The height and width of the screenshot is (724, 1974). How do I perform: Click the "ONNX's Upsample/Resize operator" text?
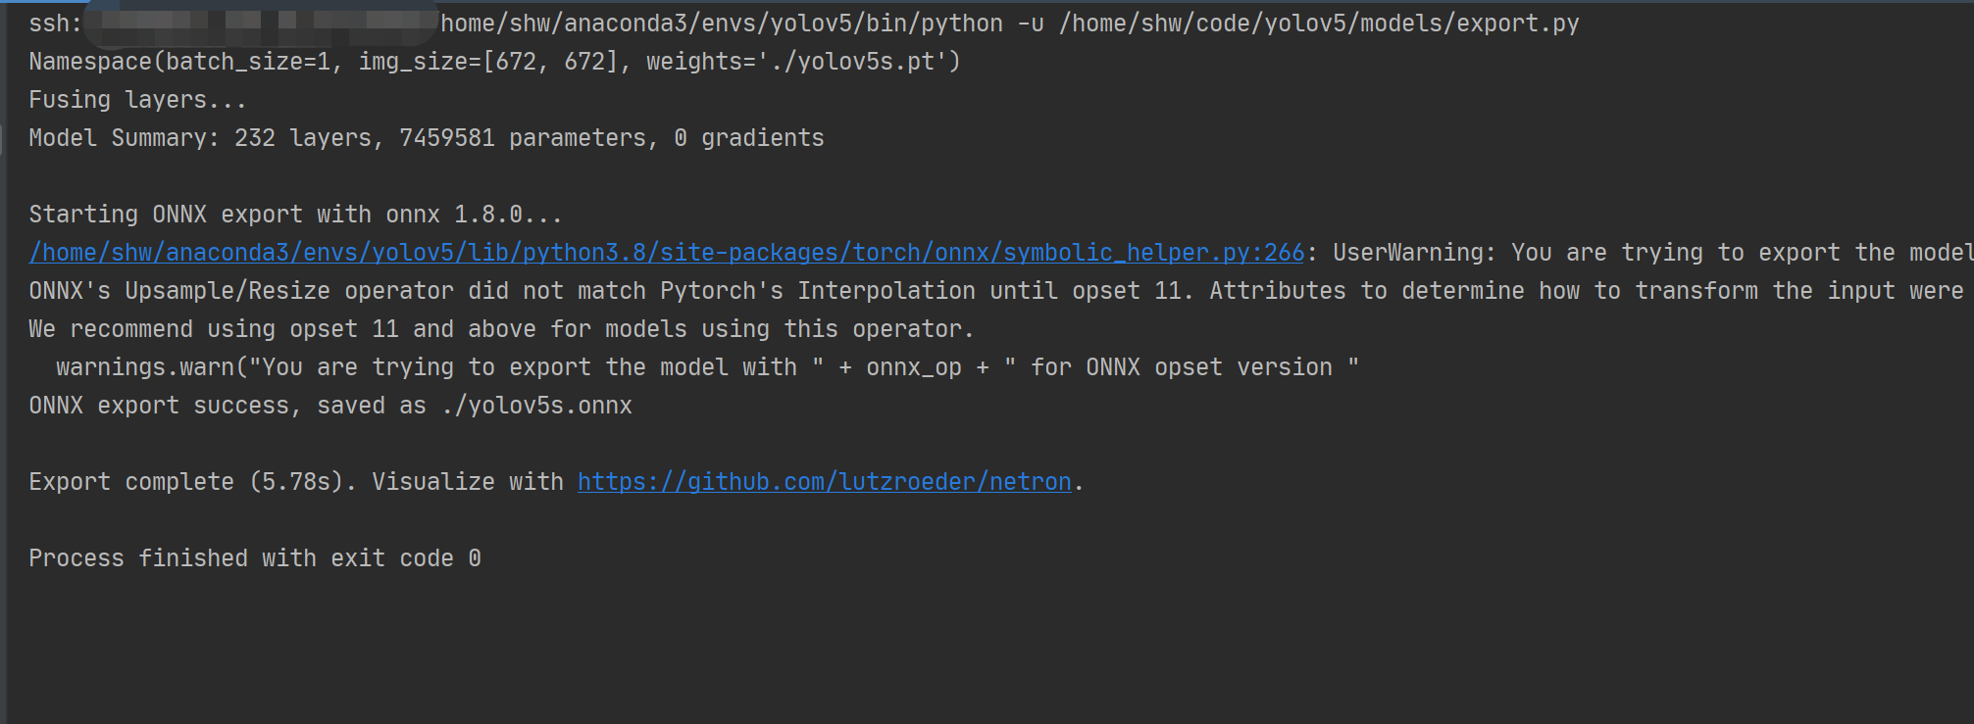(x=240, y=291)
